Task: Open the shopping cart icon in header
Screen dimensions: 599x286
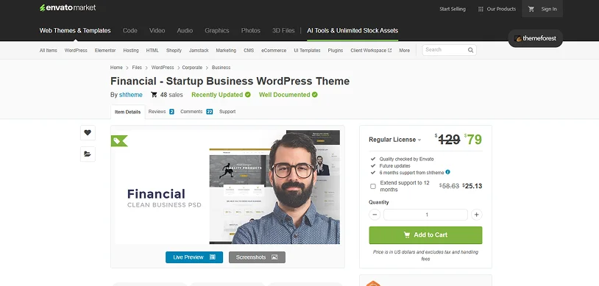Action: [531, 9]
